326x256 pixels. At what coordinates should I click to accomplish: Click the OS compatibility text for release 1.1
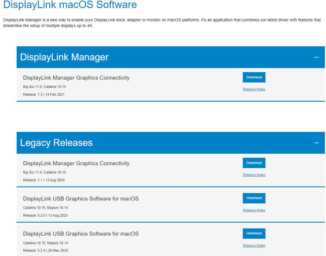point(44,173)
